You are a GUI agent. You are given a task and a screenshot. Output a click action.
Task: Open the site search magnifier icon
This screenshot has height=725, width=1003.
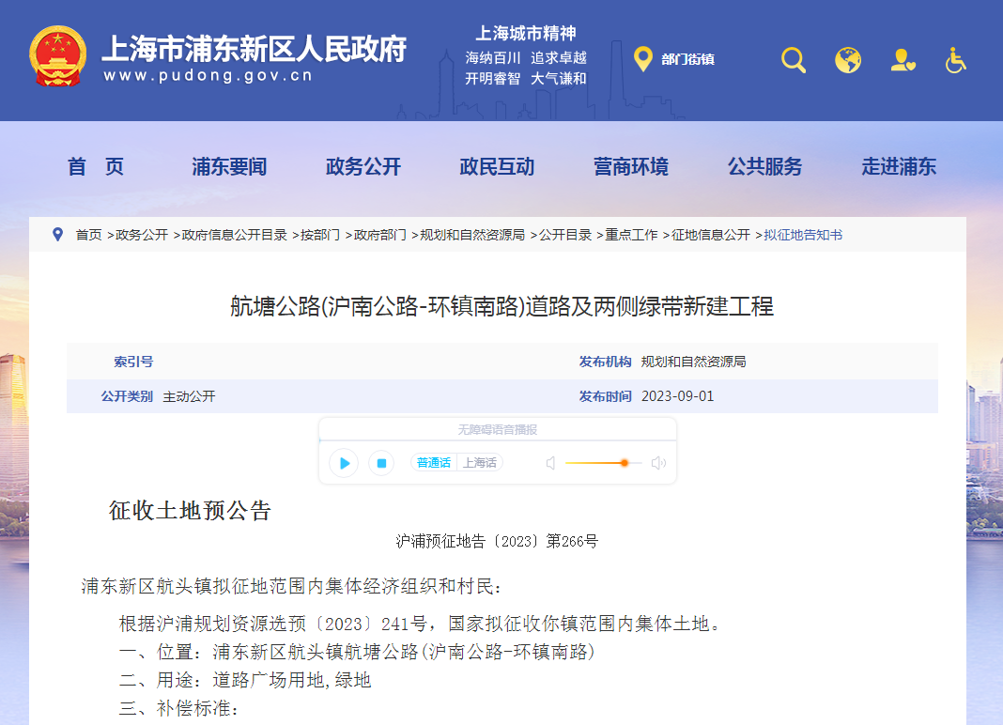793,59
